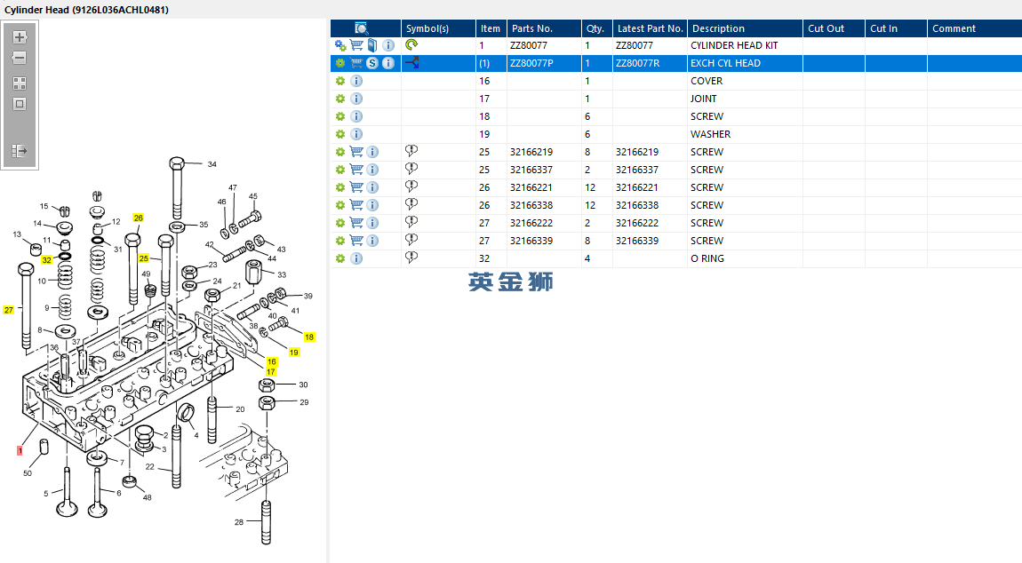Add part 32166219 to the cart

[x=356, y=152]
